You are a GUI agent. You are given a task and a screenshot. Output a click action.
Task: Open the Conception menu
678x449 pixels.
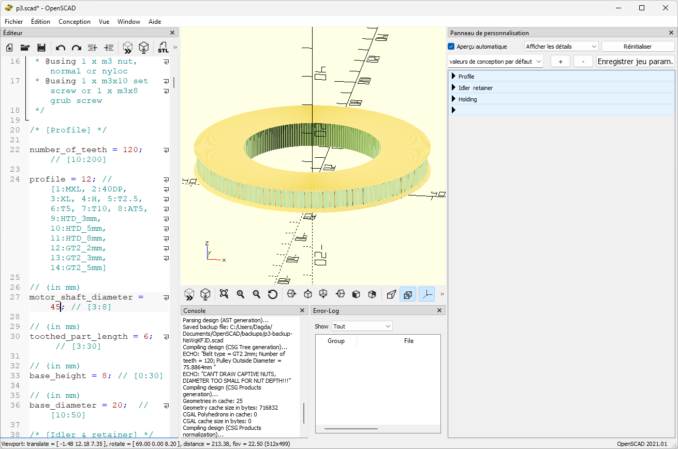[x=75, y=22]
